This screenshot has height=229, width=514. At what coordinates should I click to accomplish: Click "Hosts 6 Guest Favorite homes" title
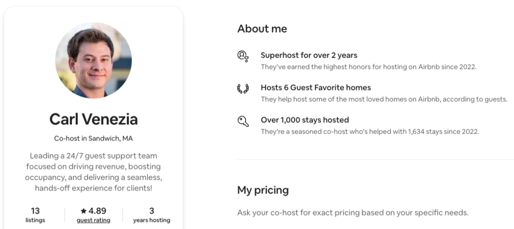coord(316,87)
